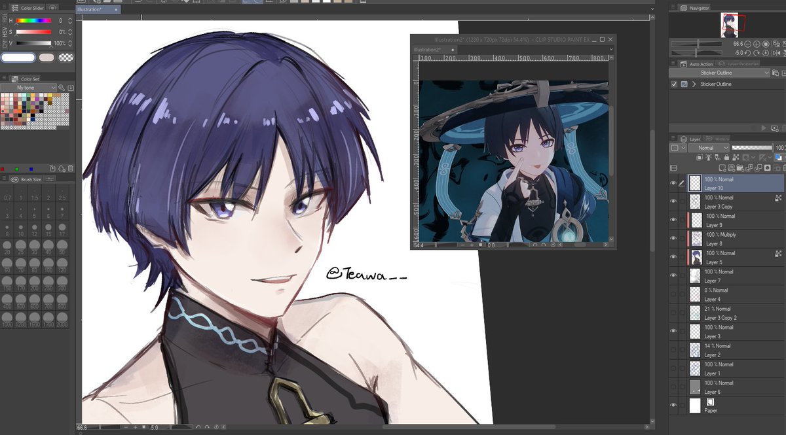Open Color Set edit wrench icon
This screenshot has width=786, height=435.
61,88
